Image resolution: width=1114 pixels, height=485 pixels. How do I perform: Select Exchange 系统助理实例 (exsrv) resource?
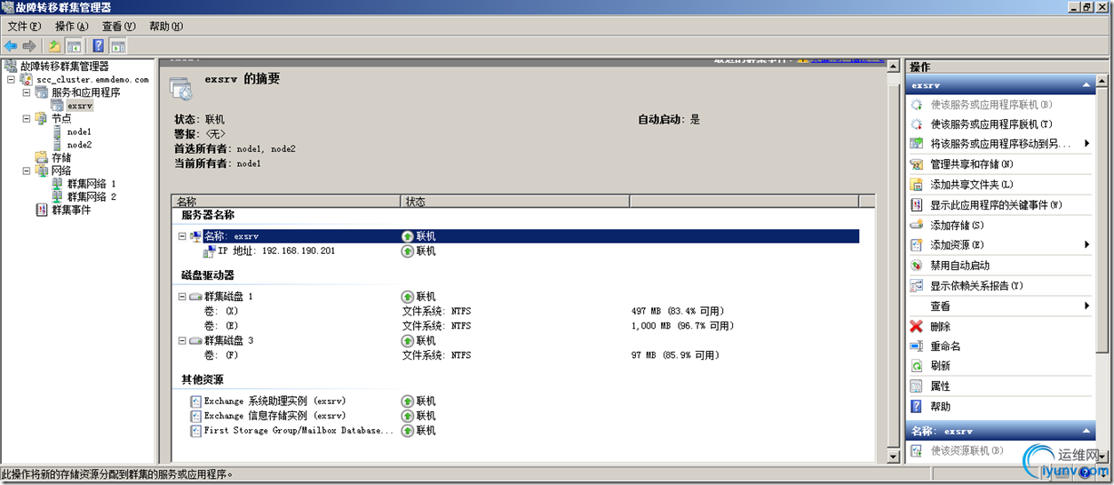coord(275,401)
